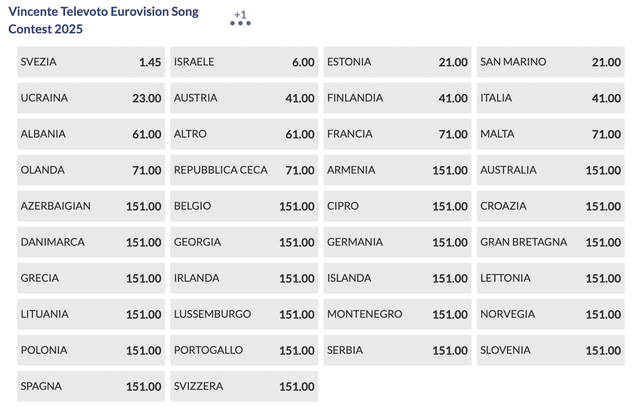Screen dimensions: 634x407
Task: Select SAN MARINO at 21.00
Action: [x=551, y=62]
